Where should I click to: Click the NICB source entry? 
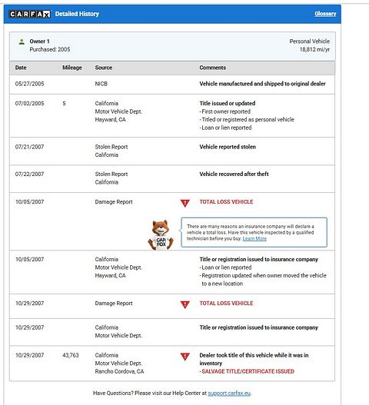point(101,84)
